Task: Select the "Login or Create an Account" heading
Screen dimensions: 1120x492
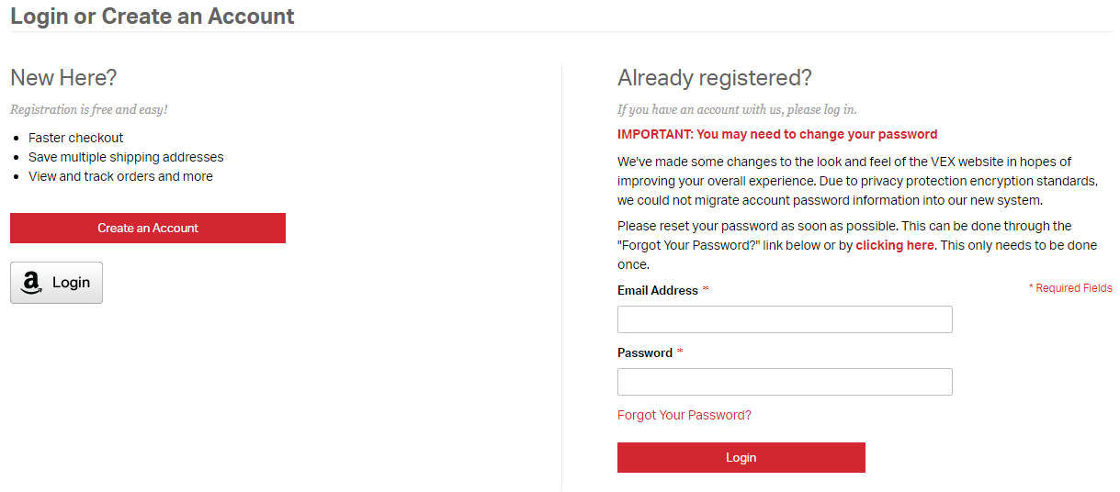Action: [x=153, y=16]
